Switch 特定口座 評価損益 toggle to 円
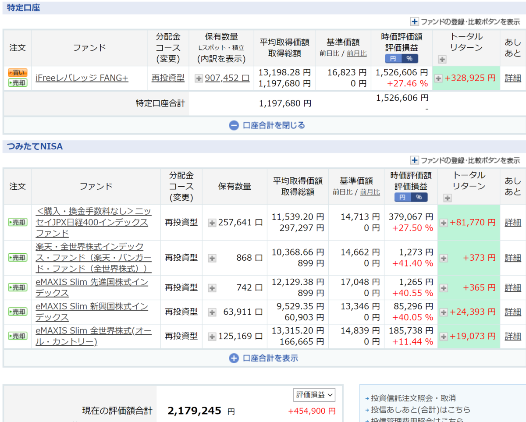526x422 pixels. [x=393, y=59]
